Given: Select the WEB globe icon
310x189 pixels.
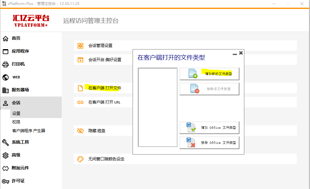Looking at the screenshot, I should click(x=6, y=77).
